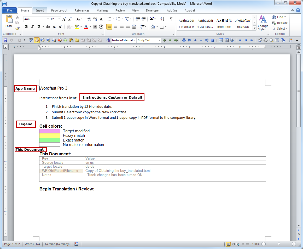Center-align the paragraph text
The image size is (303, 249).
coord(115,27)
